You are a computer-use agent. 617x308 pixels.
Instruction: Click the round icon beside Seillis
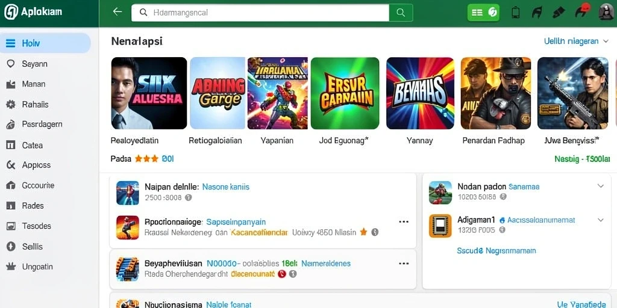tap(11, 247)
